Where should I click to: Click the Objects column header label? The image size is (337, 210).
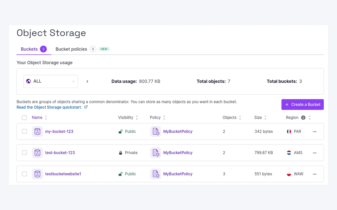click(229, 118)
